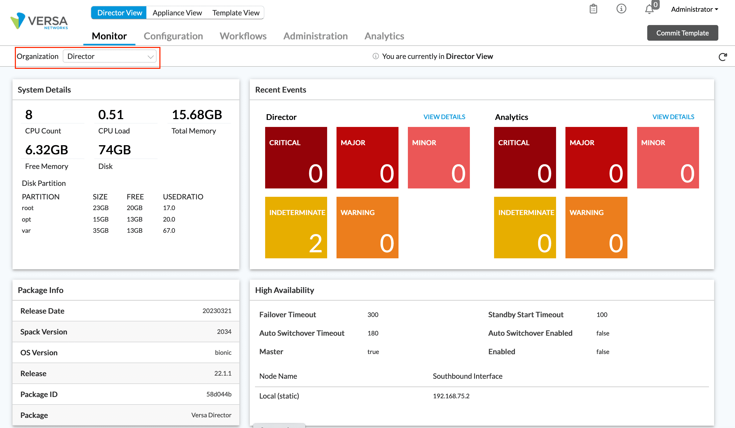The image size is (735, 428).
Task: Click the Analytics MAJOR events tile
Action: (x=596, y=158)
